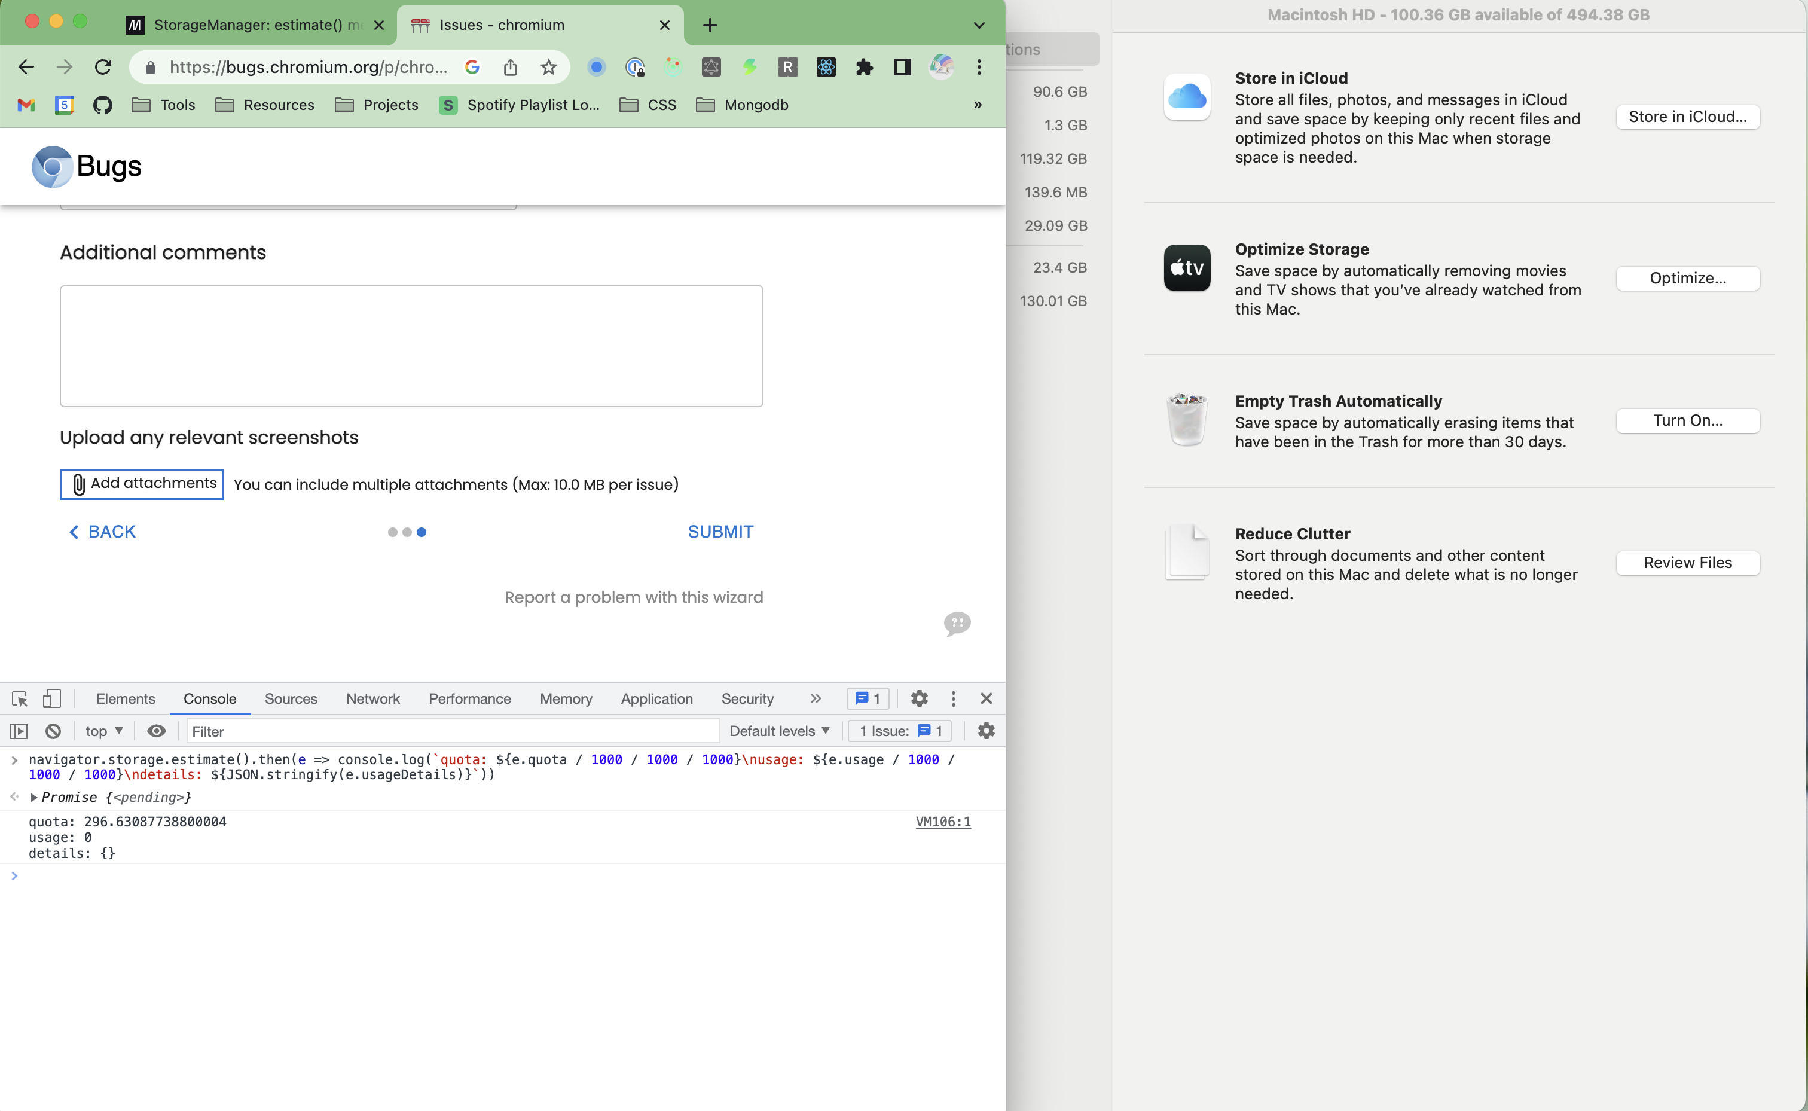Click the React Developer Tools extension icon

coord(826,68)
